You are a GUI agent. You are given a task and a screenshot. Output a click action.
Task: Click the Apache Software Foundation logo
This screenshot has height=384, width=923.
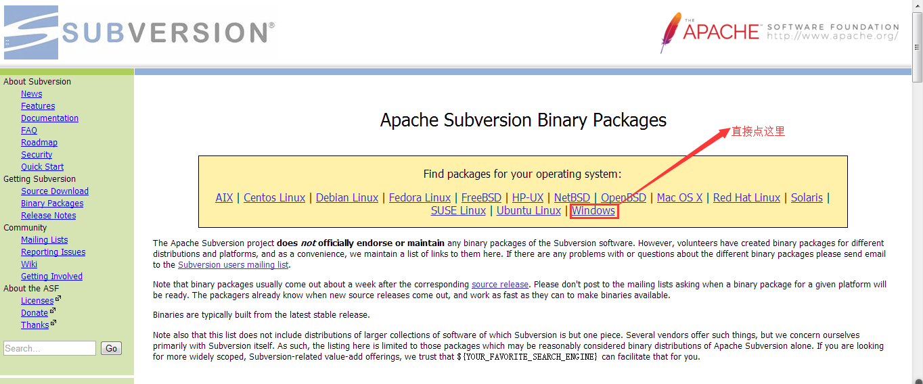(x=780, y=32)
